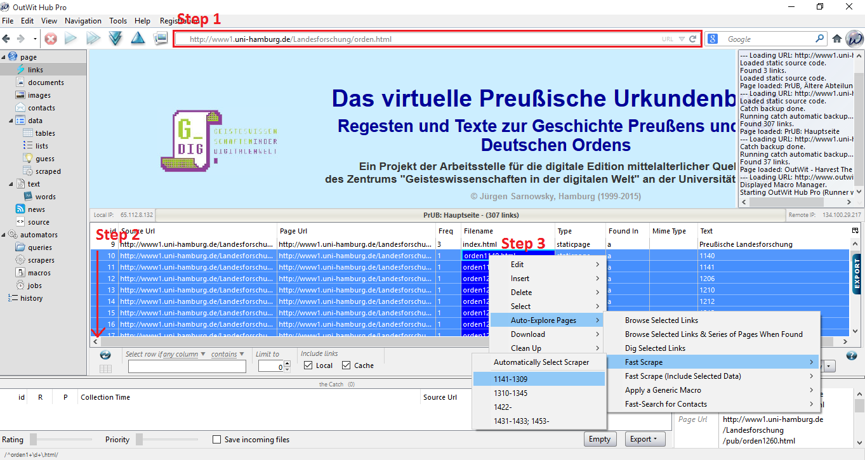Collapse the page tree node
Viewport: 865px width, 460px height.
coord(4,57)
